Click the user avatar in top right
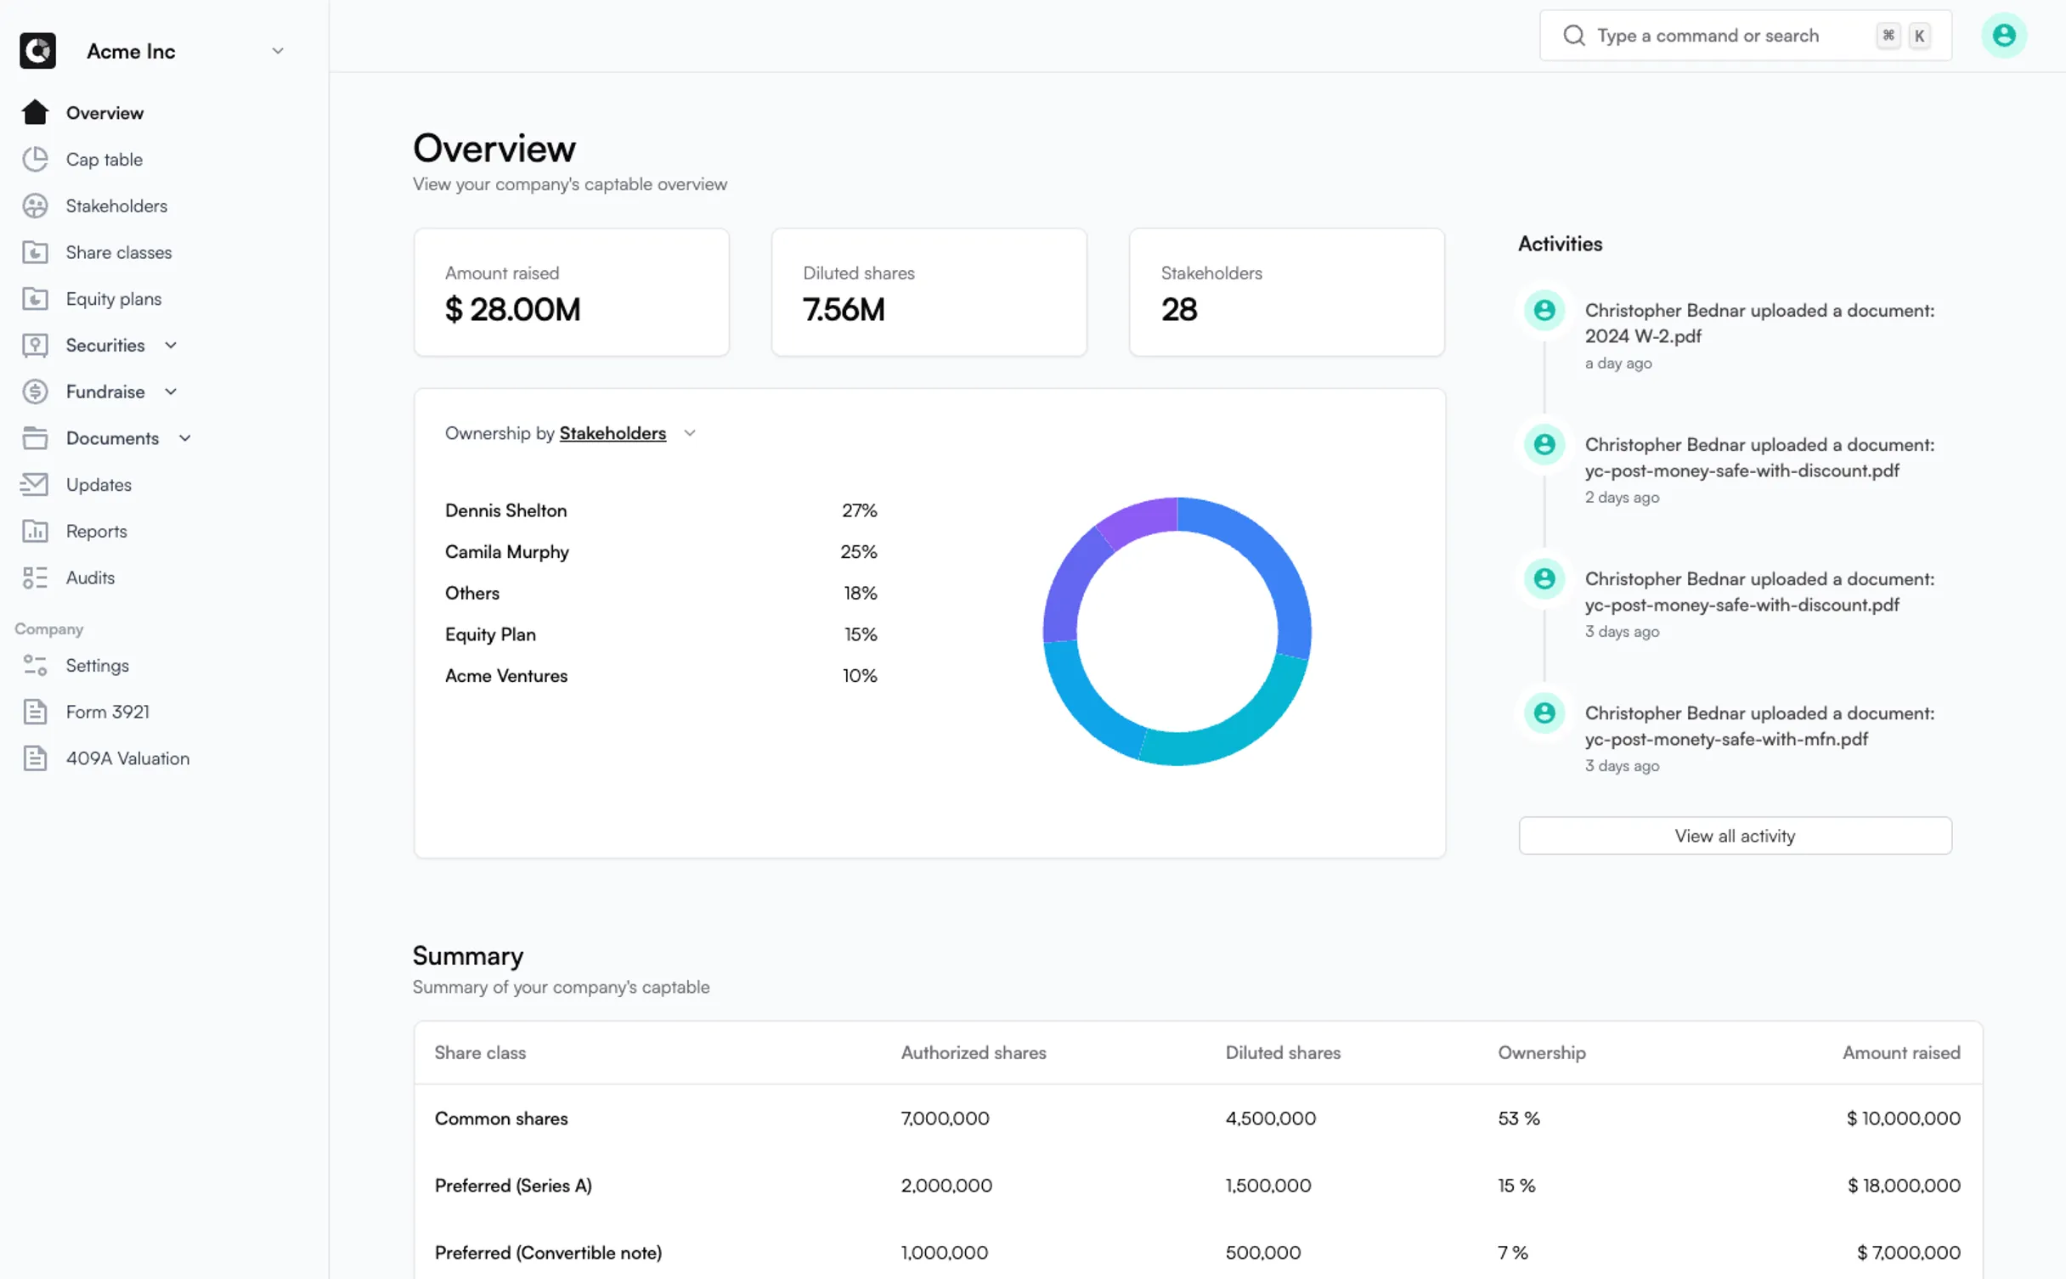This screenshot has height=1279, width=2066. tap(2003, 36)
